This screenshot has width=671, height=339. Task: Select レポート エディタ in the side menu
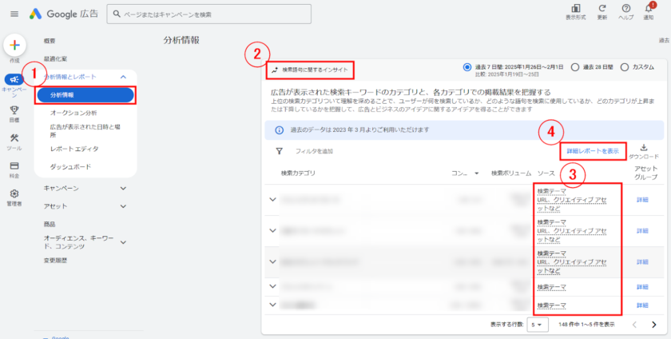pyautogui.click(x=74, y=148)
